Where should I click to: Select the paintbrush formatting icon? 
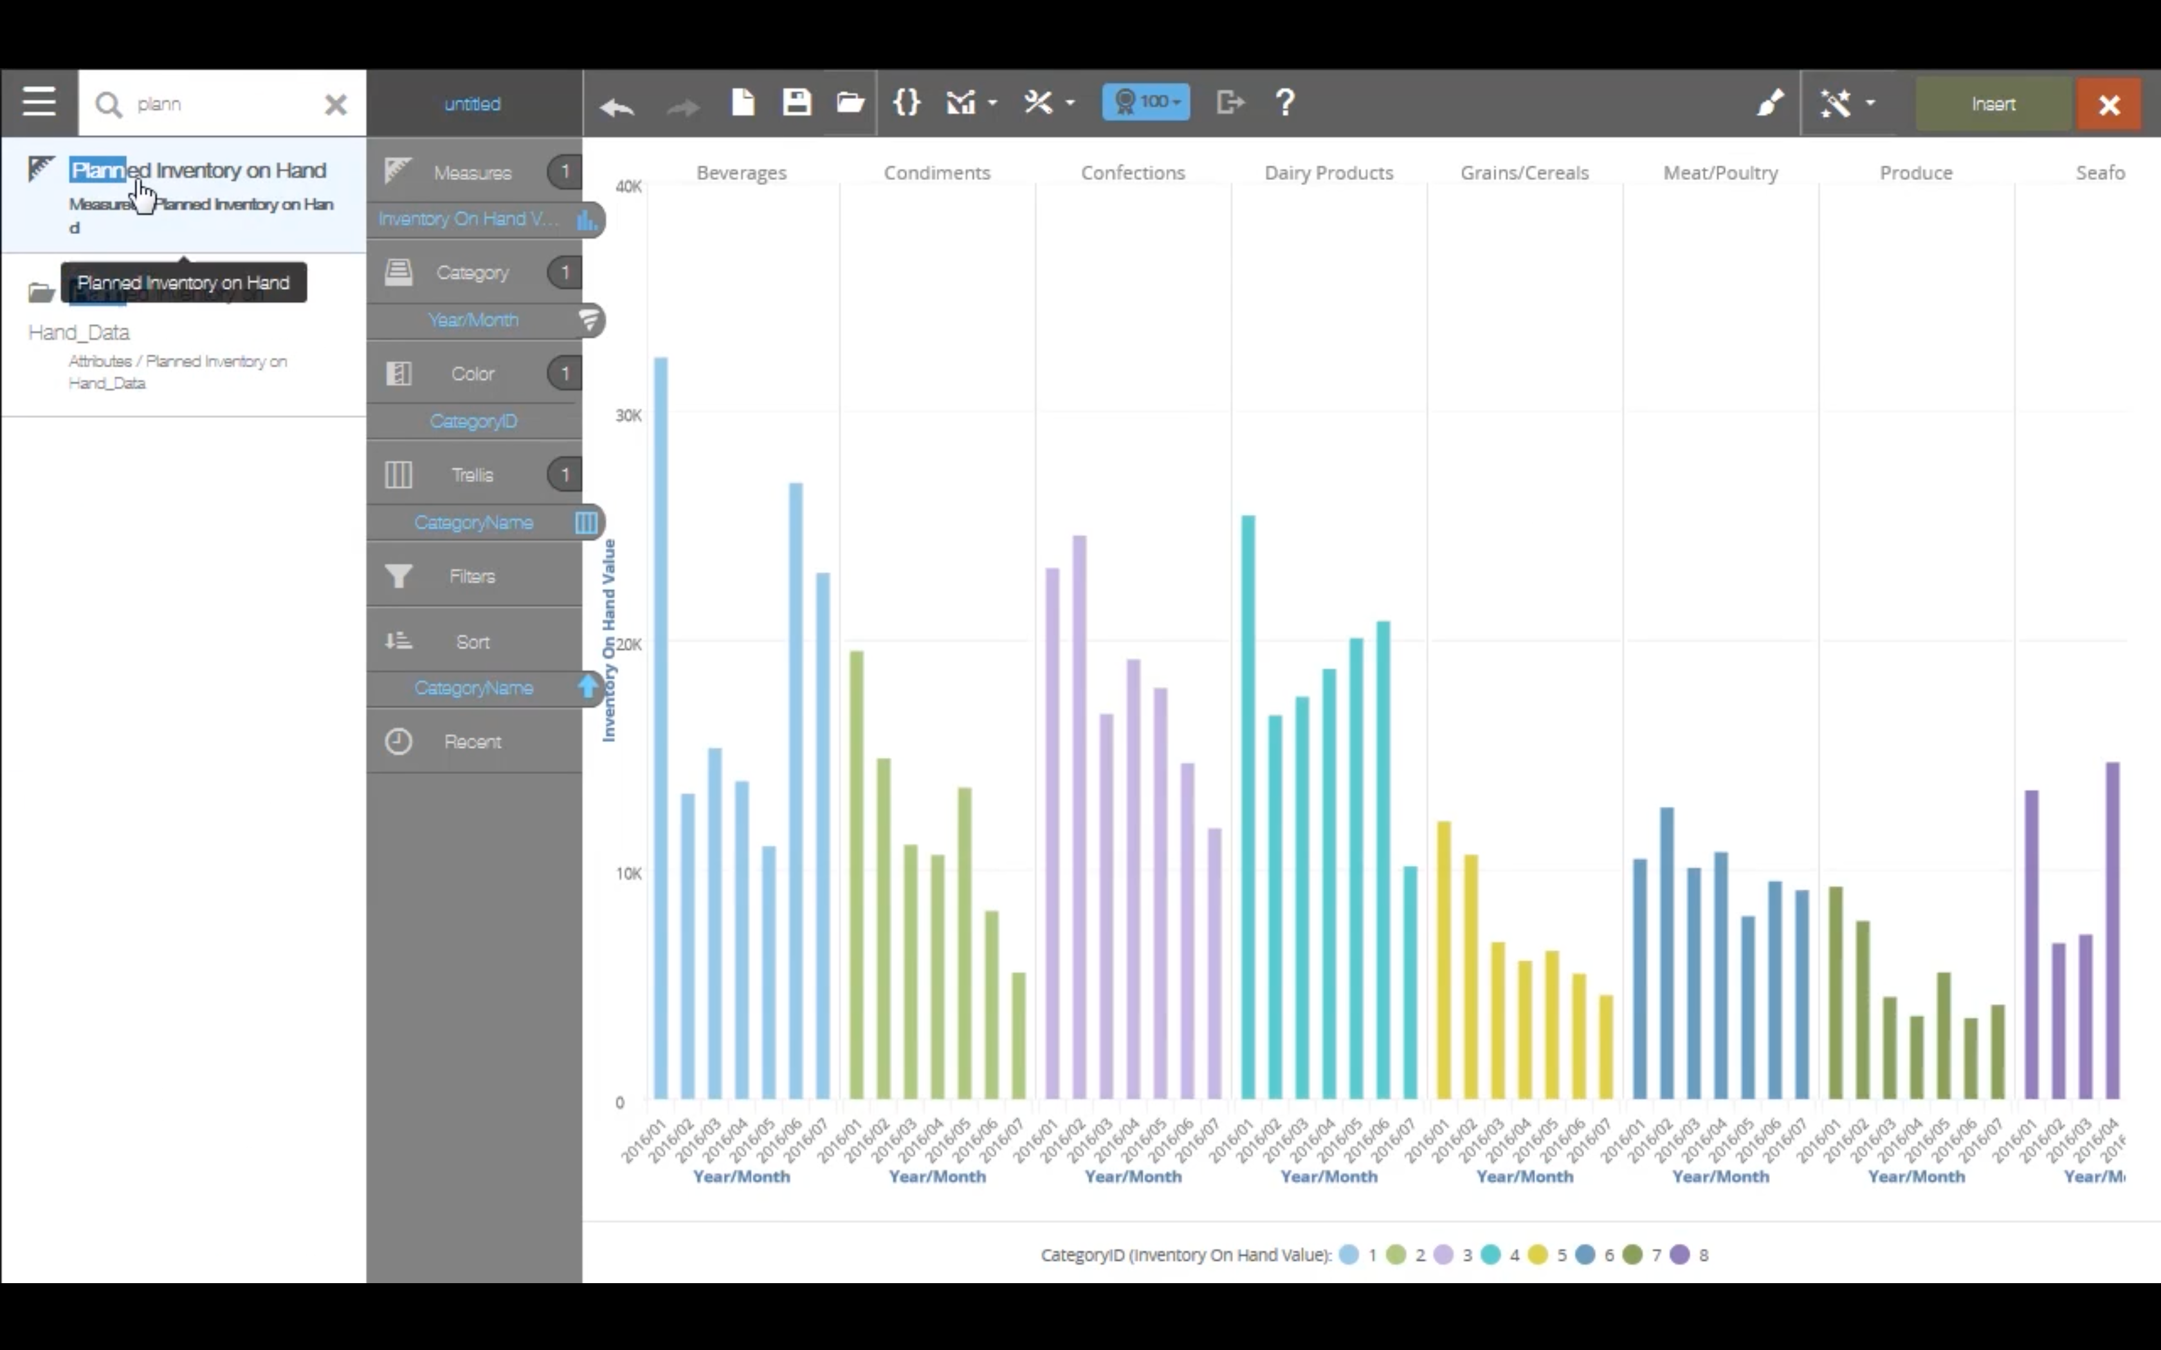point(1770,103)
